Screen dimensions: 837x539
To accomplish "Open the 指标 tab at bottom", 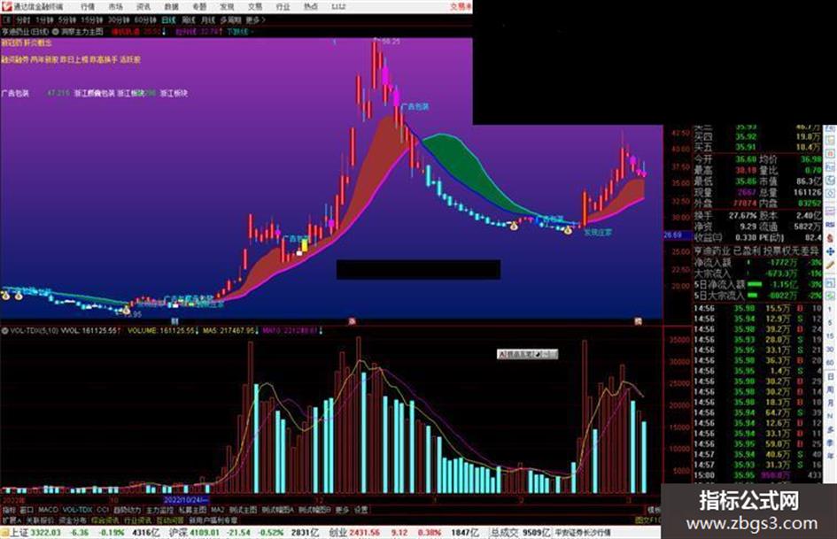I will pyautogui.click(x=9, y=510).
